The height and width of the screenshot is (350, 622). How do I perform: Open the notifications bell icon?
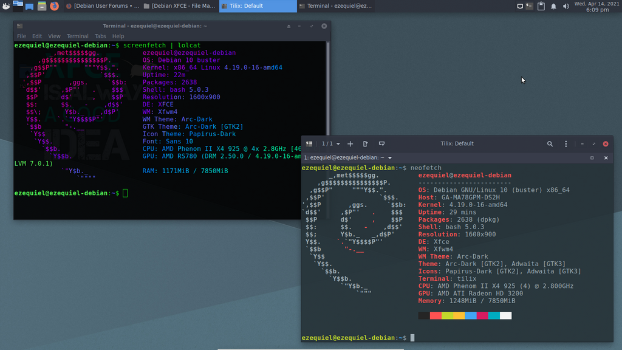pos(553,6)
